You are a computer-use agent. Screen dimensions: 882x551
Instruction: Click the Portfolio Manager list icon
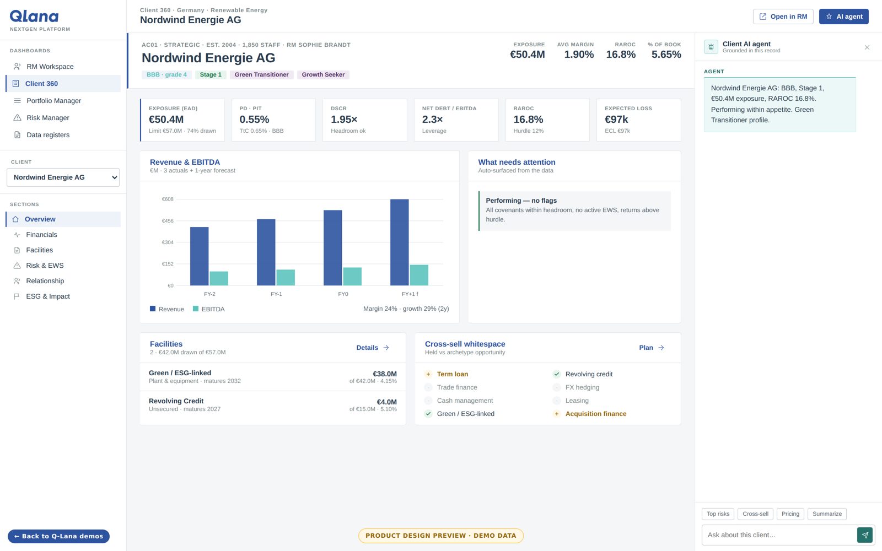click(x=17, y=101)
